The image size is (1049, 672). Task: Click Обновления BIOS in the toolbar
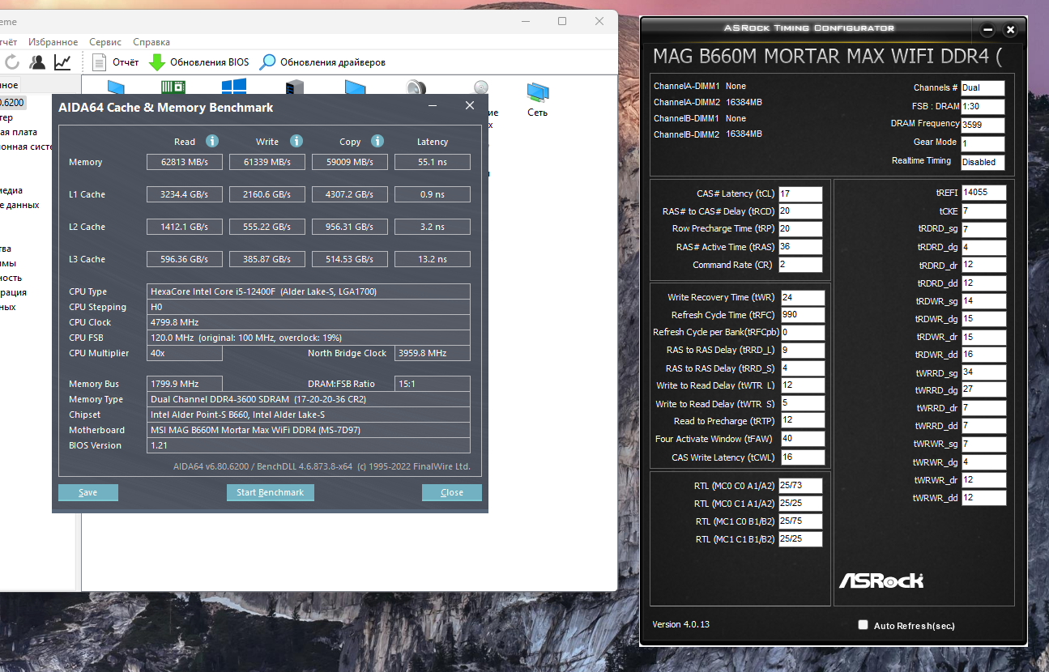click(x=198, y=62)
